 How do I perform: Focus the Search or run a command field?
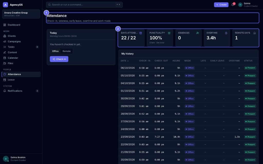click(84, 5)
